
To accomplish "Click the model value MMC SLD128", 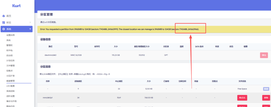I will point(76,55).
